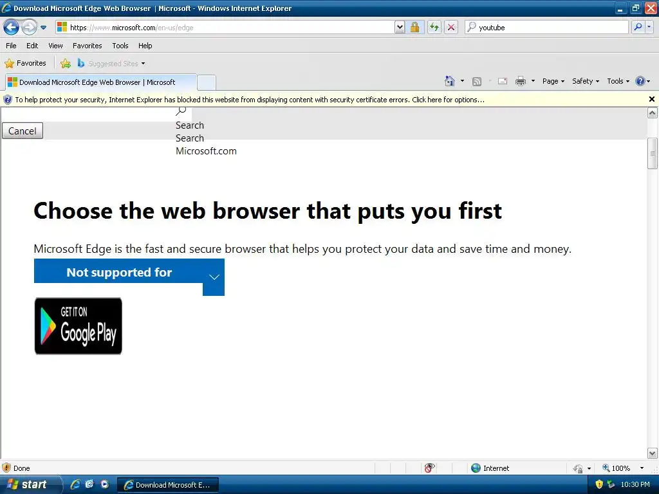Launch Internet Explorer from Quick Launch
The width and height of the screenshot is (659, 494).
click(75, 484)
